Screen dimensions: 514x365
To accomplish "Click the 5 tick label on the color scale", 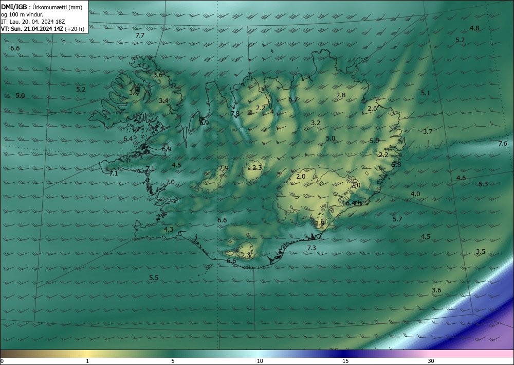I will click(x=173, y=361).
